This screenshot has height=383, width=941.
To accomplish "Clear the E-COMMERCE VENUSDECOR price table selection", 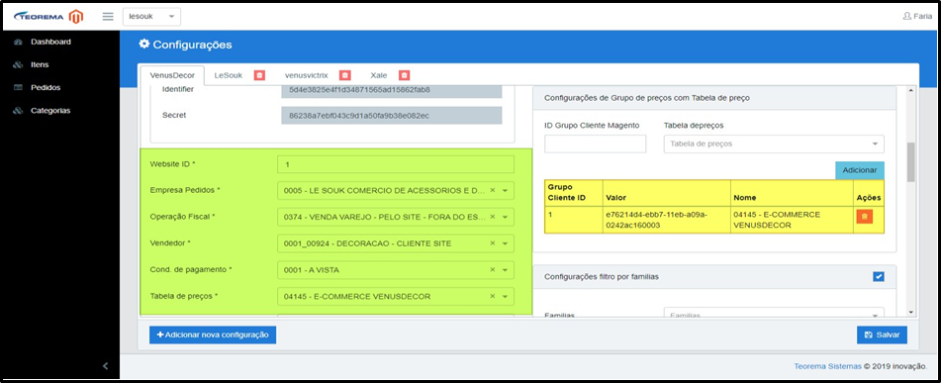I will (x=492, y=297).
